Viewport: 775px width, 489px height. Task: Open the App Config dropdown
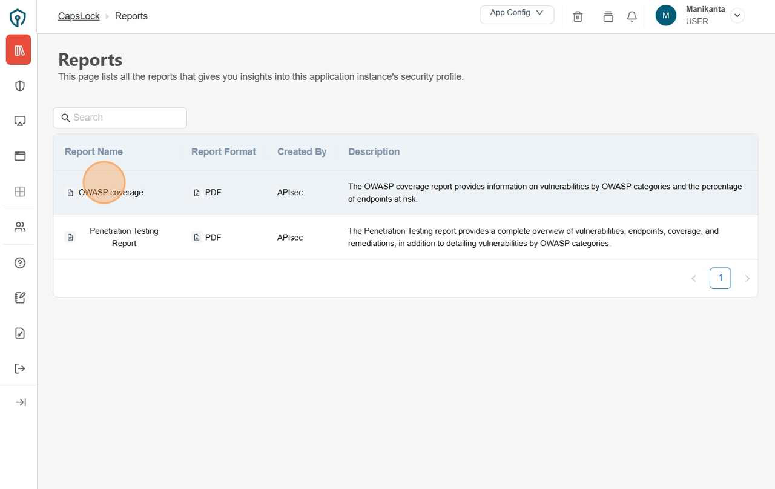tap(516, 13)
